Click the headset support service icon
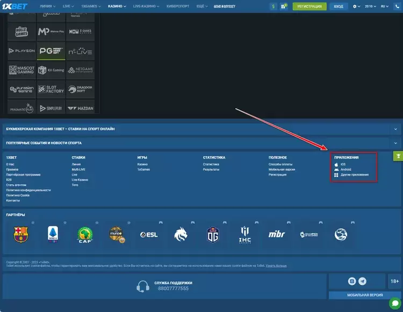 [142, 286]
